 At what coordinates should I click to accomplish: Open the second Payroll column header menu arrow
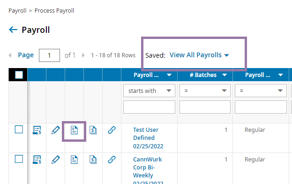pos(280,75)
